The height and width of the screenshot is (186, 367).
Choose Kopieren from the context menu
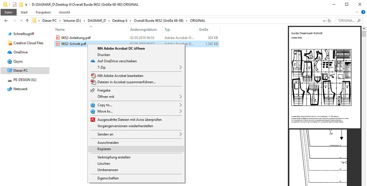click(x=104, y=149)
